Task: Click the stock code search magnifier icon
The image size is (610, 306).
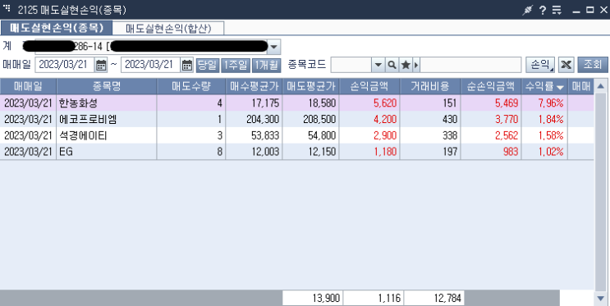Action: tap(392, 65)
